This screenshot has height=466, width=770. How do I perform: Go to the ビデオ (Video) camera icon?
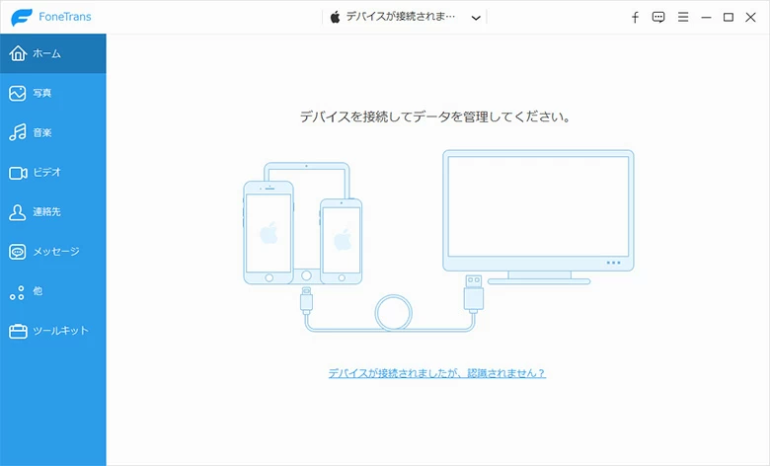click(18, 173)
